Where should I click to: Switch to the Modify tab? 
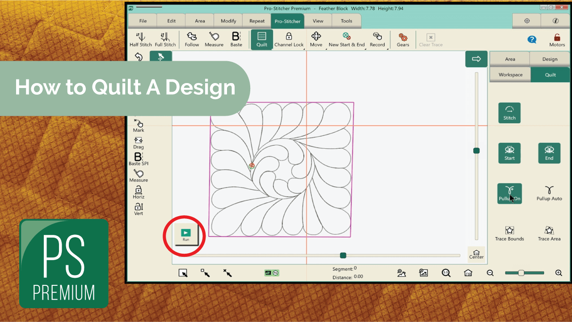coord(228,21)
